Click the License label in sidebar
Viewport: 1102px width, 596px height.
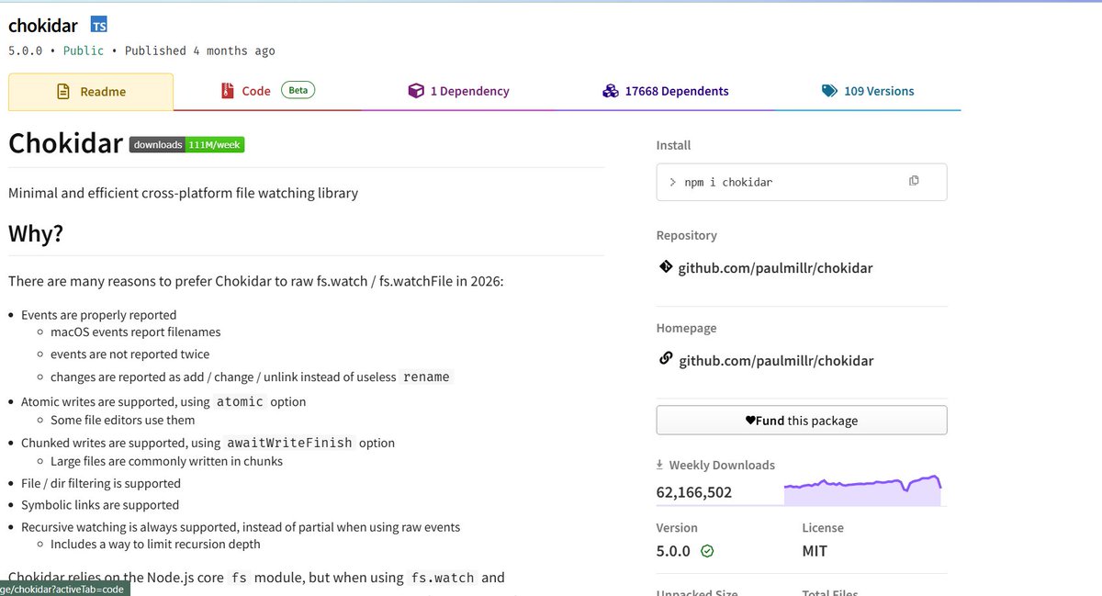tap(823, 528)
